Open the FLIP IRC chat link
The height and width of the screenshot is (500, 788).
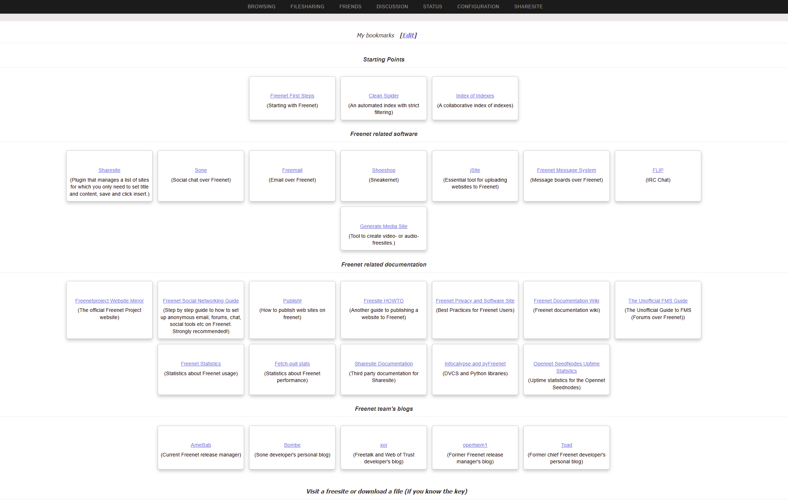click(x=658, y=170)
